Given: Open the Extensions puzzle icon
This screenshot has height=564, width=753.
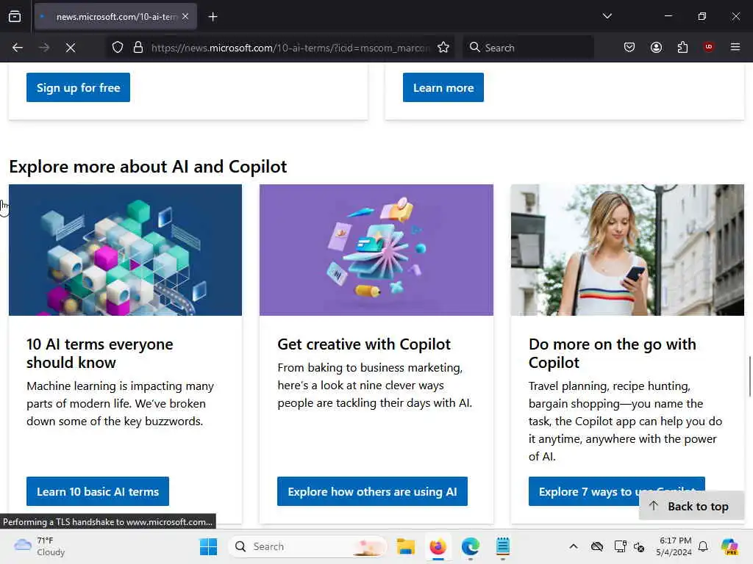Looking at the screenshot, I should (x=682, y=48).
